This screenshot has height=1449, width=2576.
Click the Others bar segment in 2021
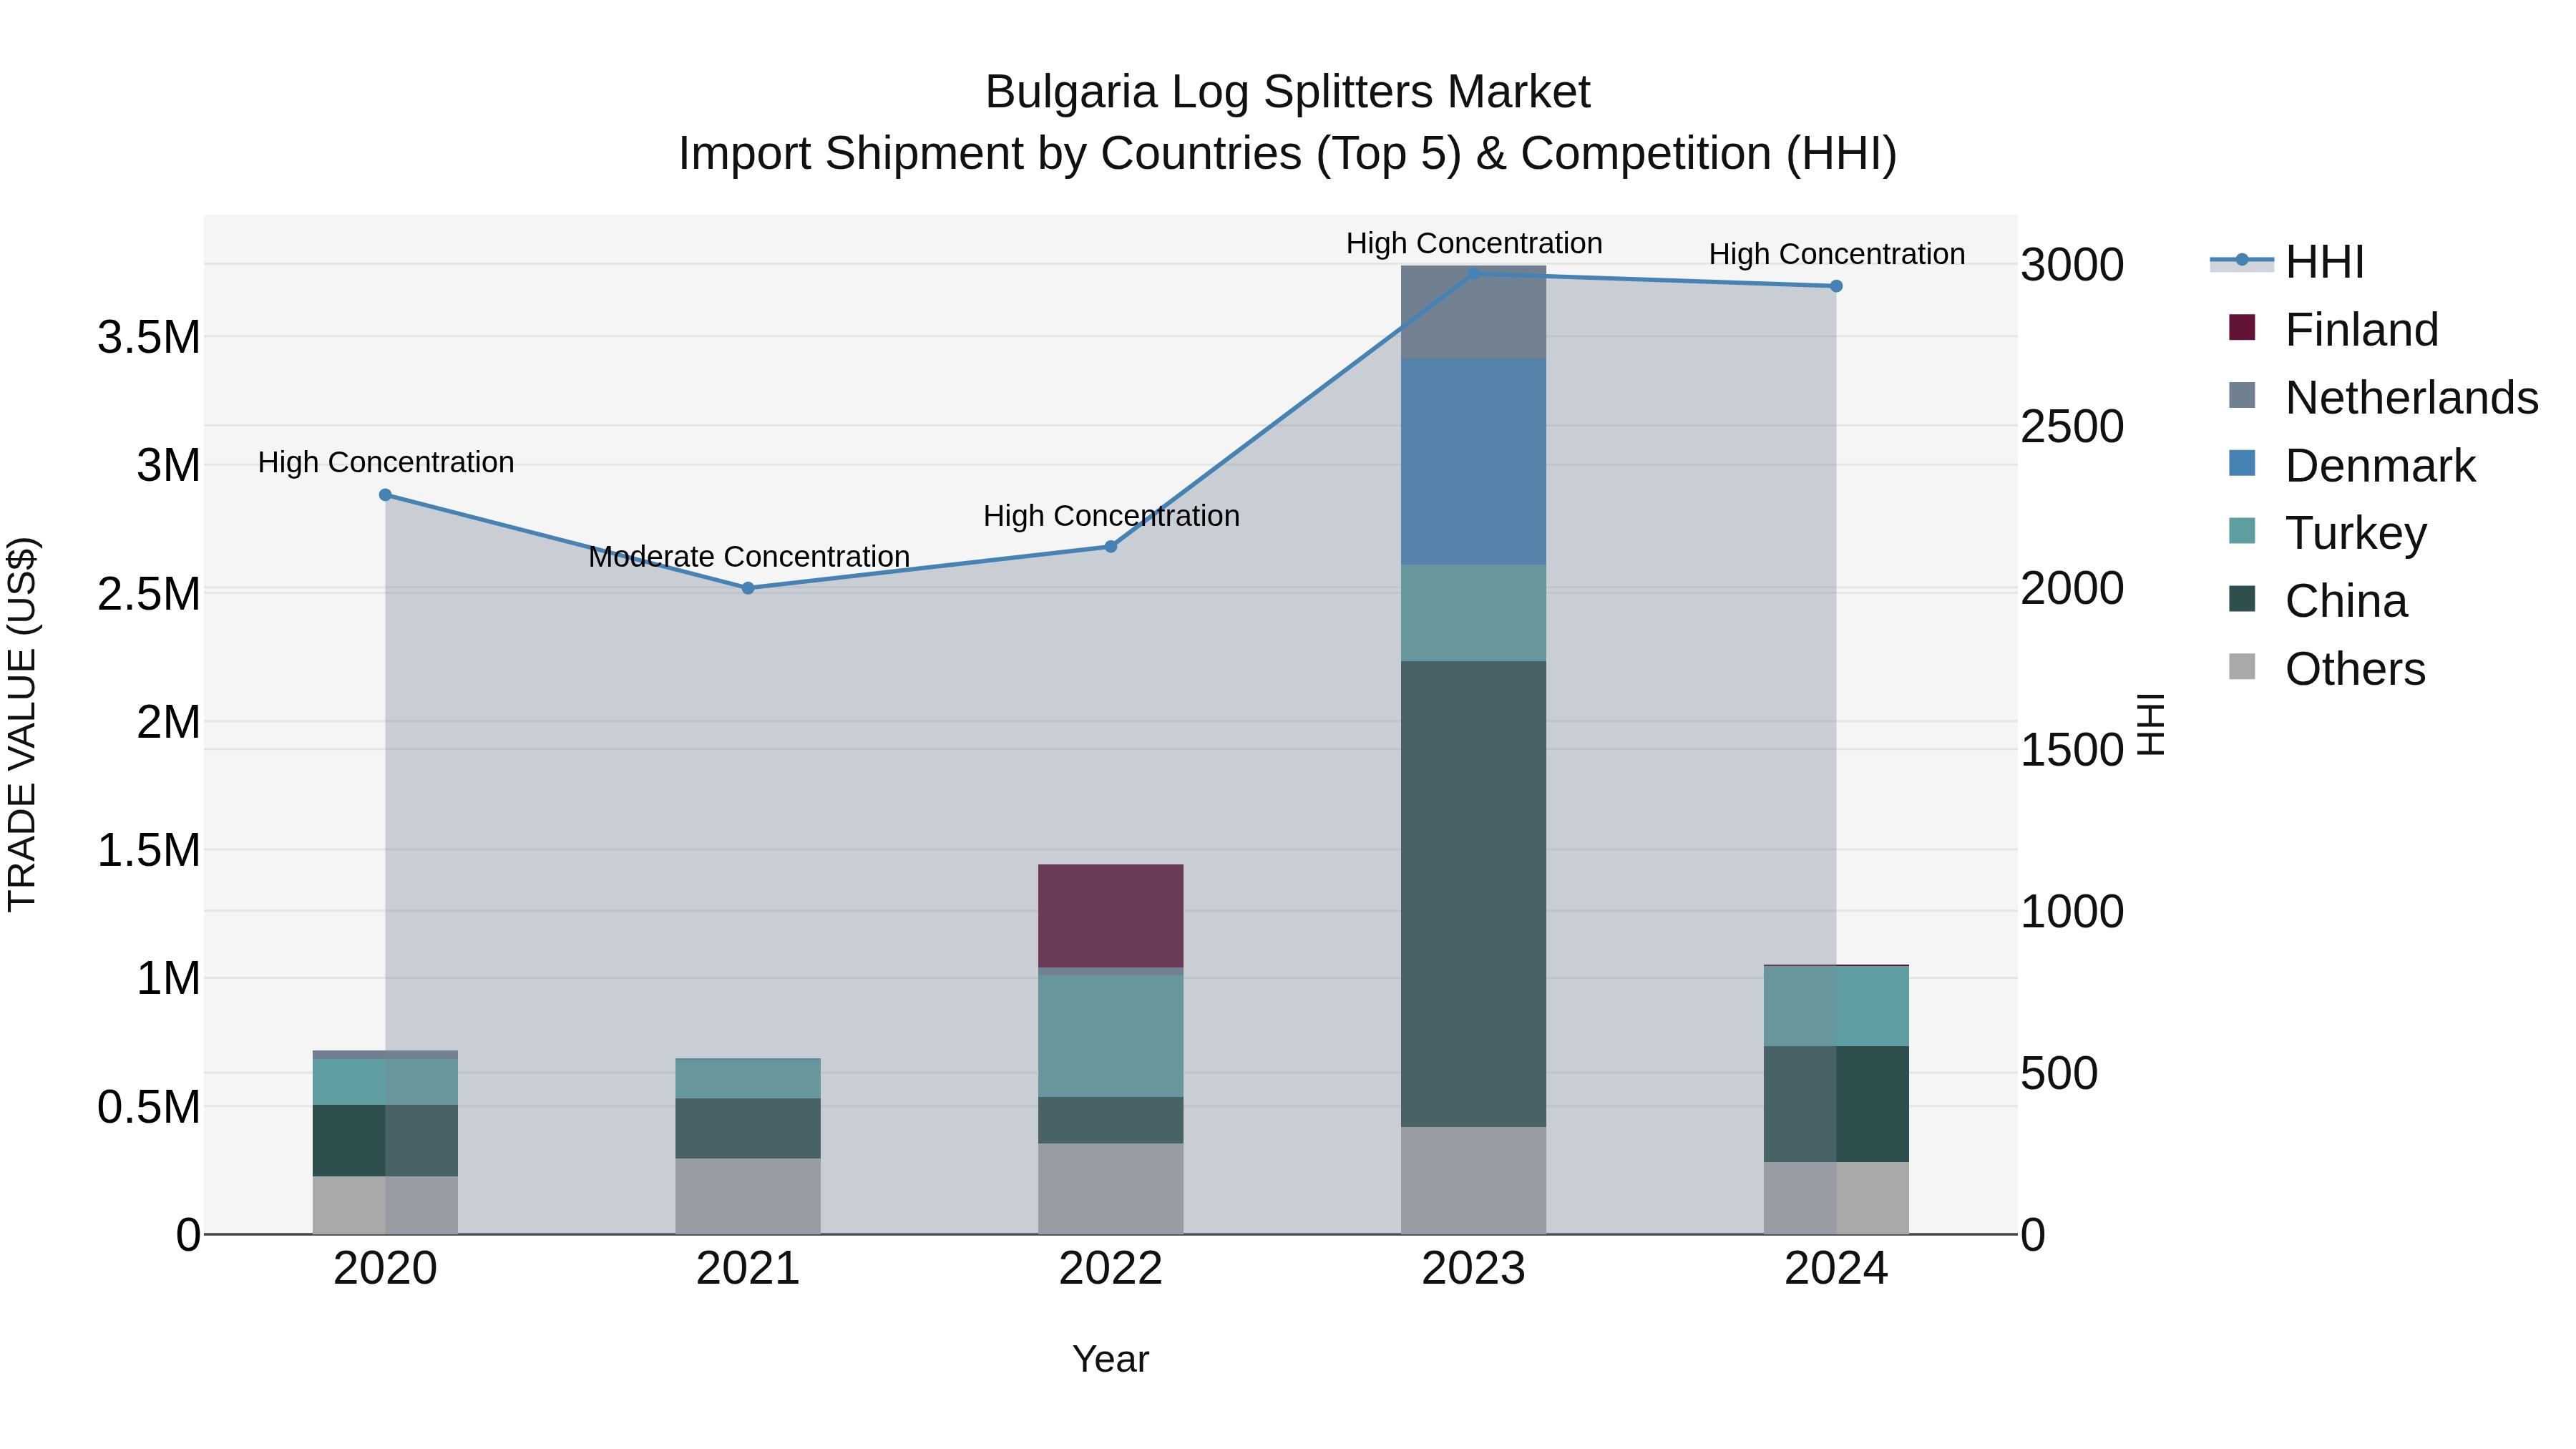(748, 1197)
